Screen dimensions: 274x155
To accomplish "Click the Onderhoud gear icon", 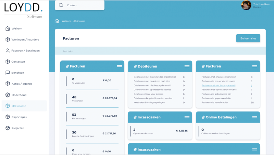I will tap(8, 95).
